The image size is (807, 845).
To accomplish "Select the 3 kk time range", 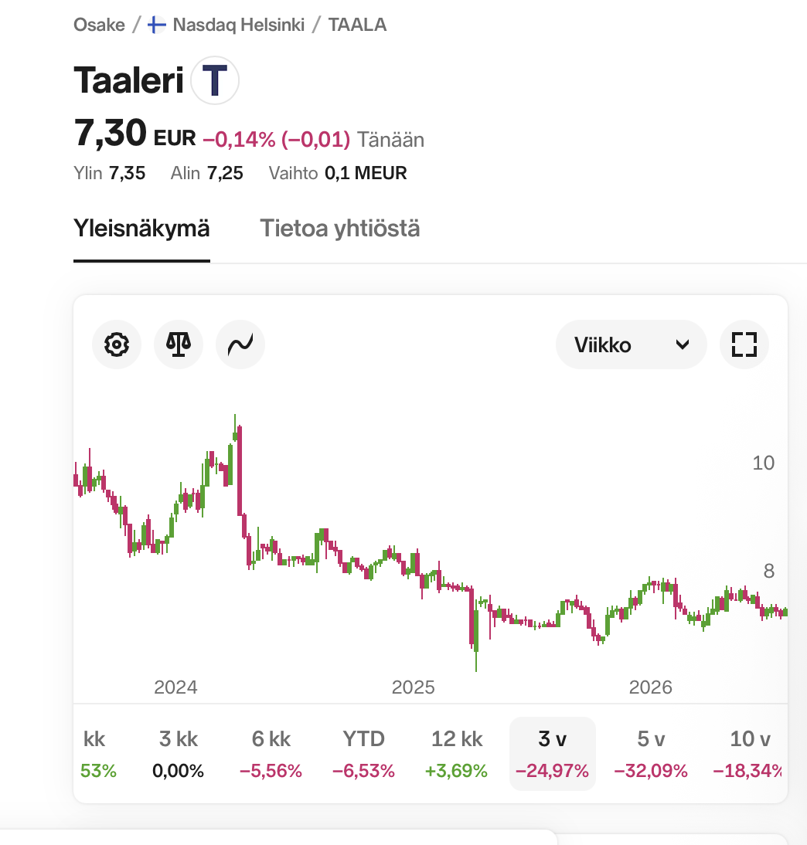I will [178, 754].
